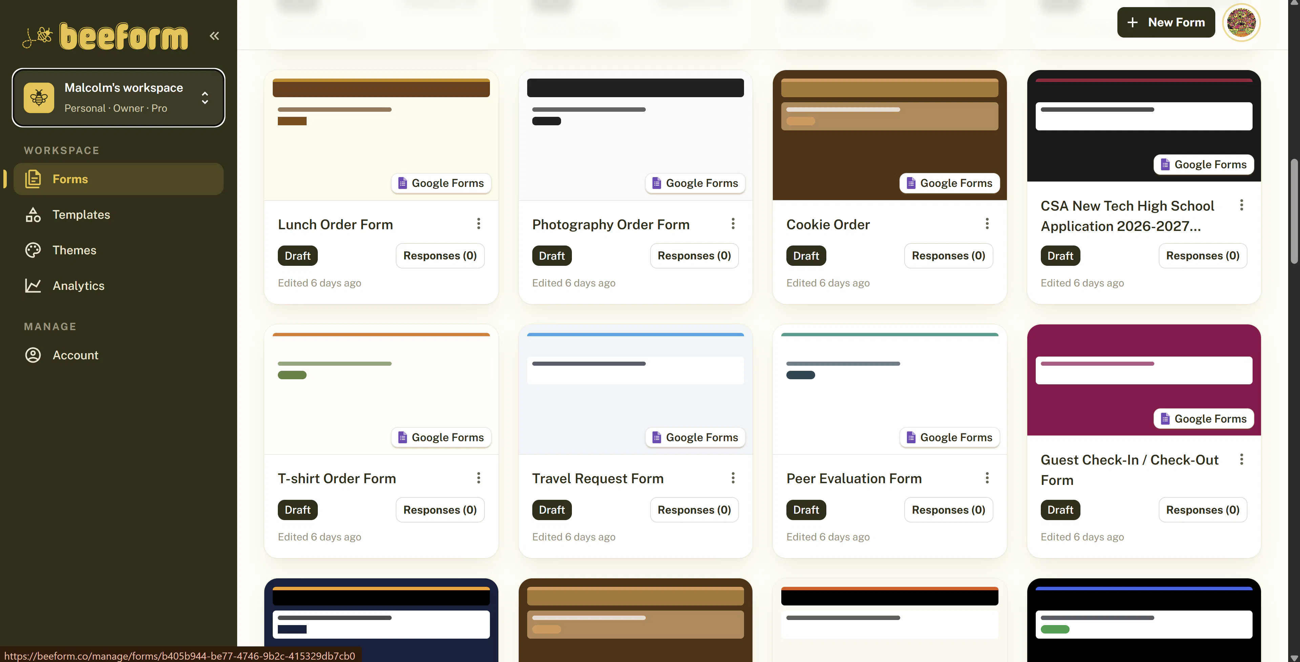Click the beeform logo
This screenshot has height=662, width=1300.
[x=105, y=36]
